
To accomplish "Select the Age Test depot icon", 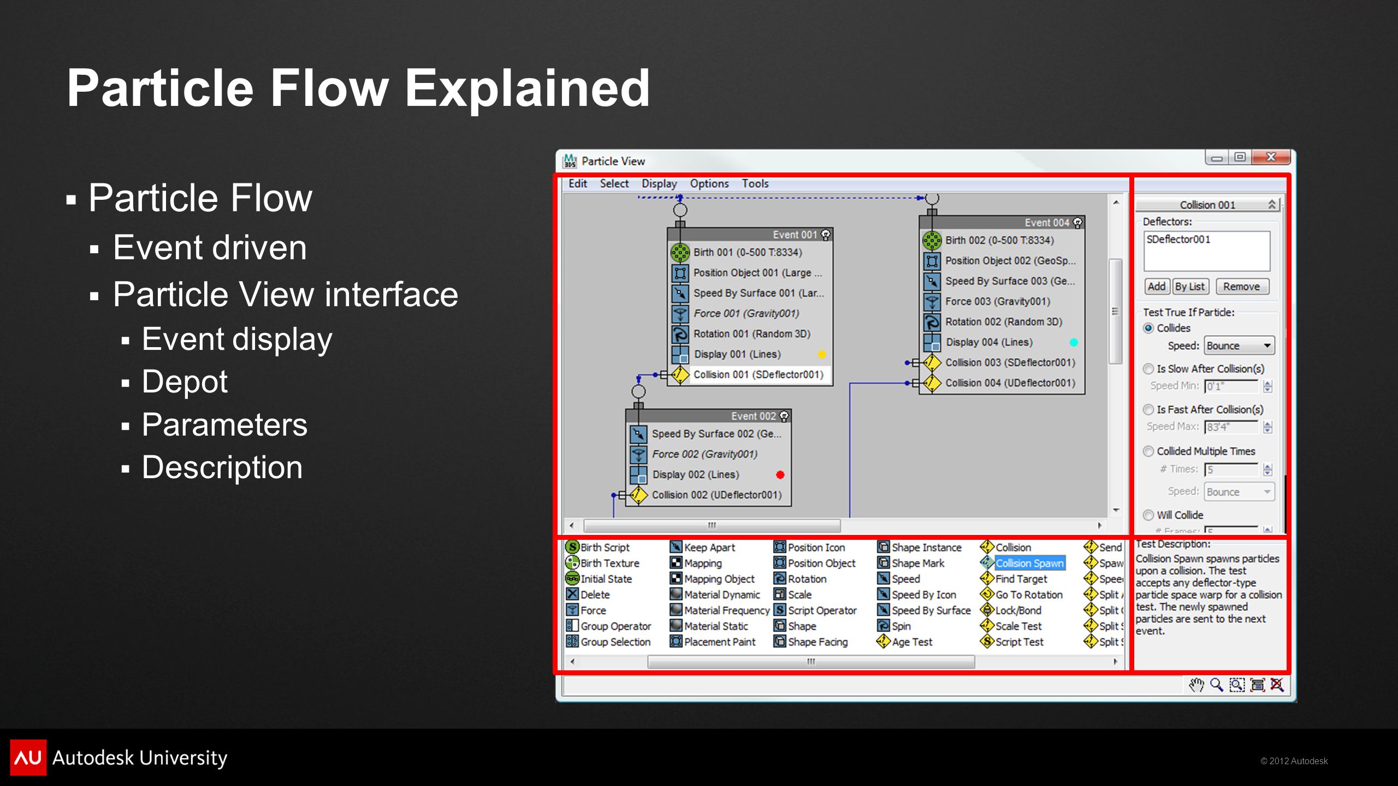I will point(884,641).
